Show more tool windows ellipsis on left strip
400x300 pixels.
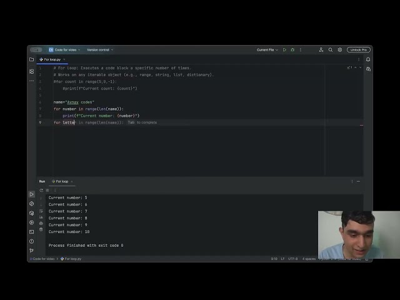(32, 81)
